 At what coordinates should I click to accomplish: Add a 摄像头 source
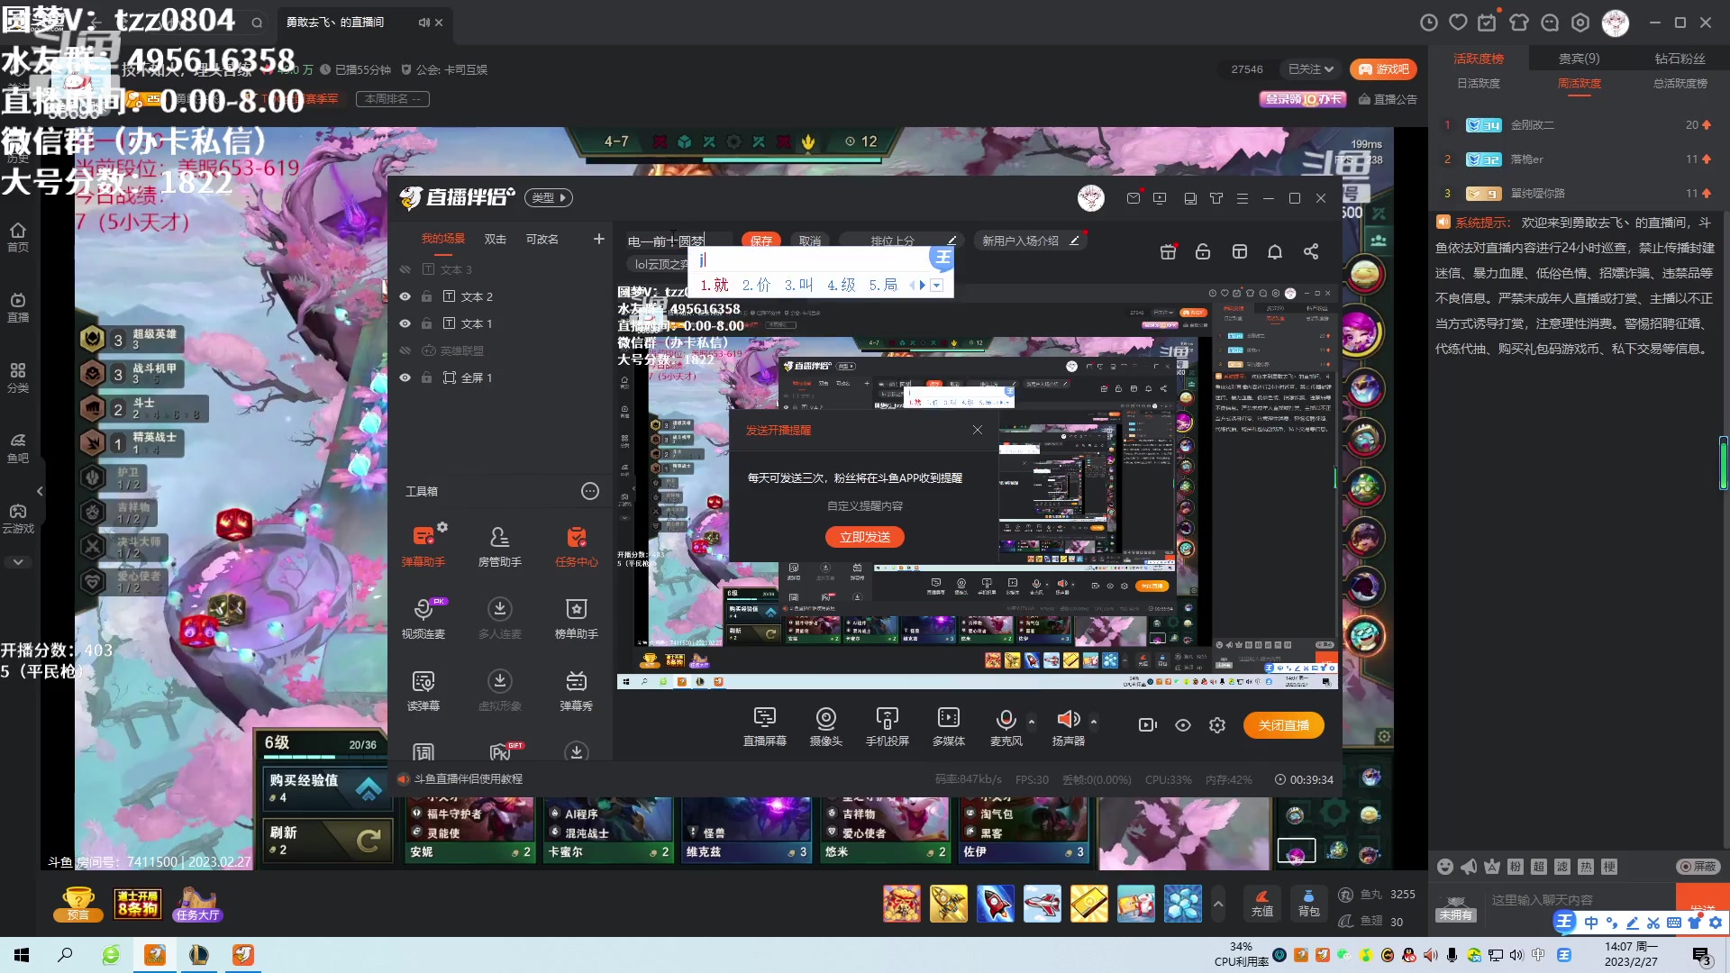coord(825,725)
